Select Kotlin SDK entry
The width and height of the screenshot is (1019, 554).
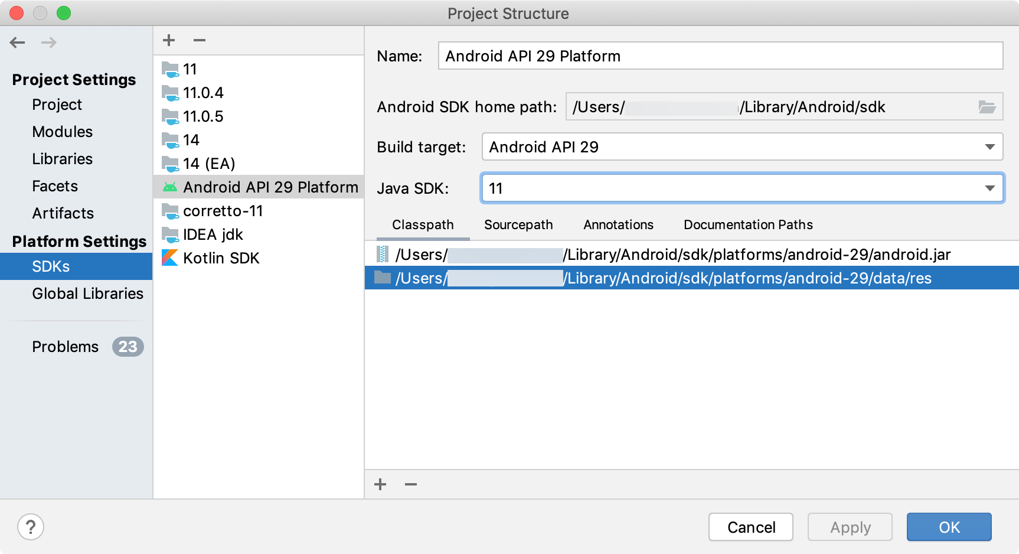pos(259,258)
